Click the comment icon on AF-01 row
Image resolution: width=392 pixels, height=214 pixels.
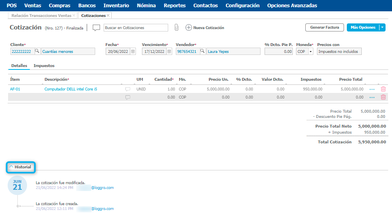(128, 89)
